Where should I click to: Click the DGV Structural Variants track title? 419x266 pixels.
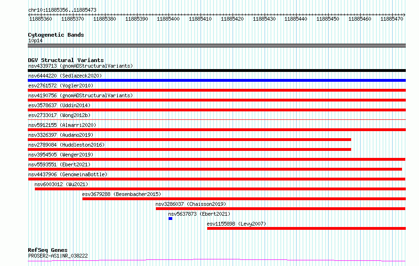click(x=66, y=60)
